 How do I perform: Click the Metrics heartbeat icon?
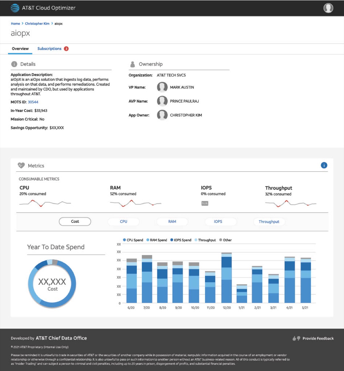(21, 166)
